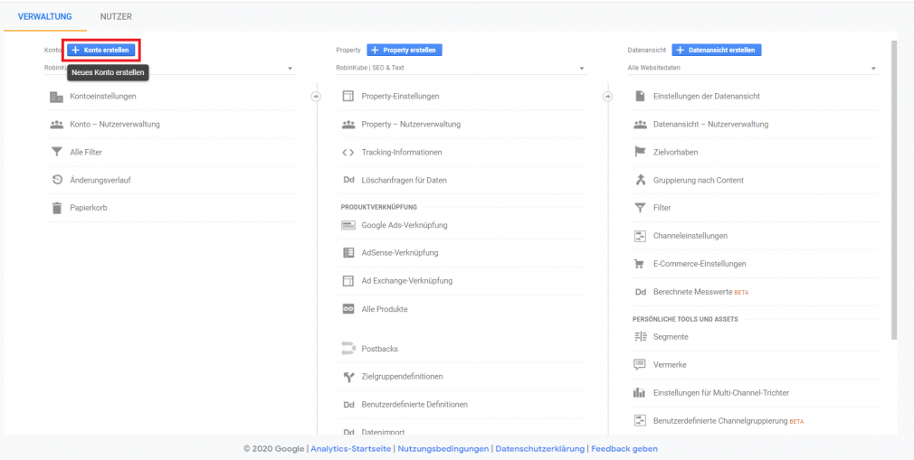Screen dimensions: 914x460
Task: Click the Papierkorb trash icon
Action: point(56,207)
